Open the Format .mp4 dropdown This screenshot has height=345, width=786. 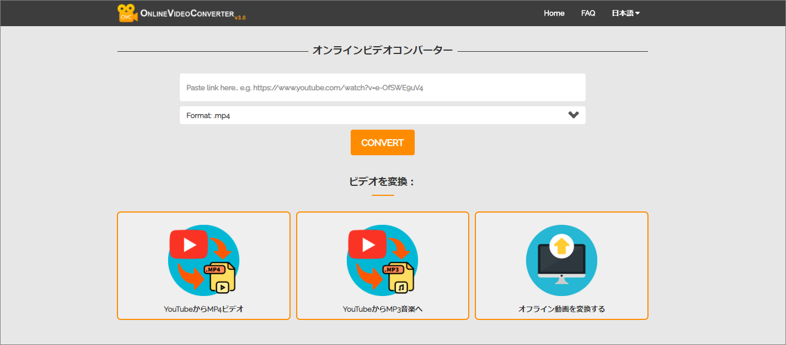[x=382, y=115]
